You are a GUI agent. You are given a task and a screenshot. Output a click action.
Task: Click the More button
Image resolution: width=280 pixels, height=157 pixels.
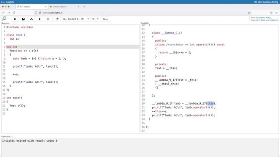coord(105,19)
